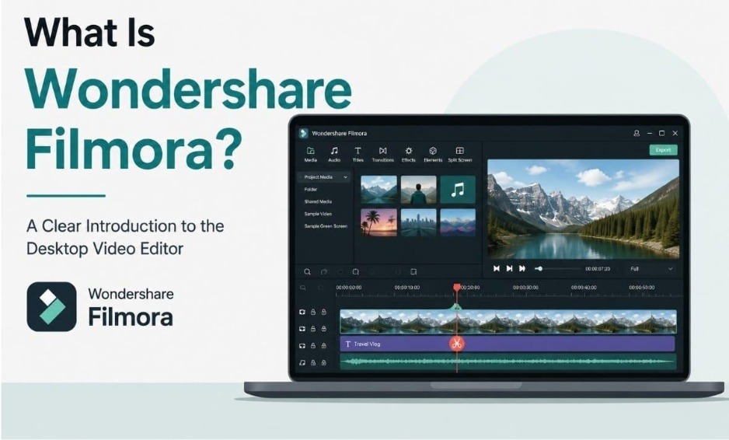
Task: Toggle the left lock on audio track row
Action: tap(313, 362)
